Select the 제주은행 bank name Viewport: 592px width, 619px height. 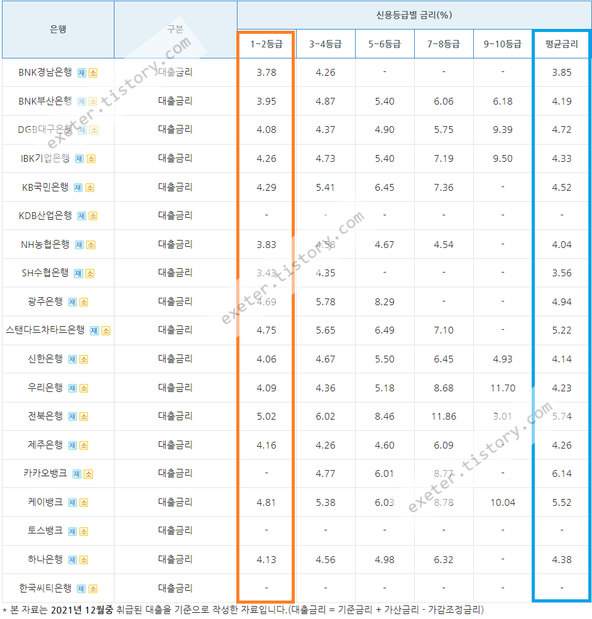(x=45, y=445)
